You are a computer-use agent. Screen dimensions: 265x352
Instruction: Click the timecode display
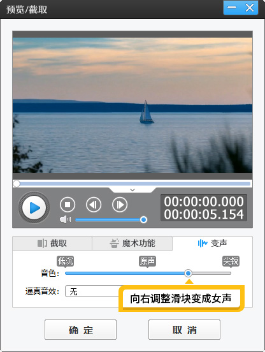pos(204,208)
